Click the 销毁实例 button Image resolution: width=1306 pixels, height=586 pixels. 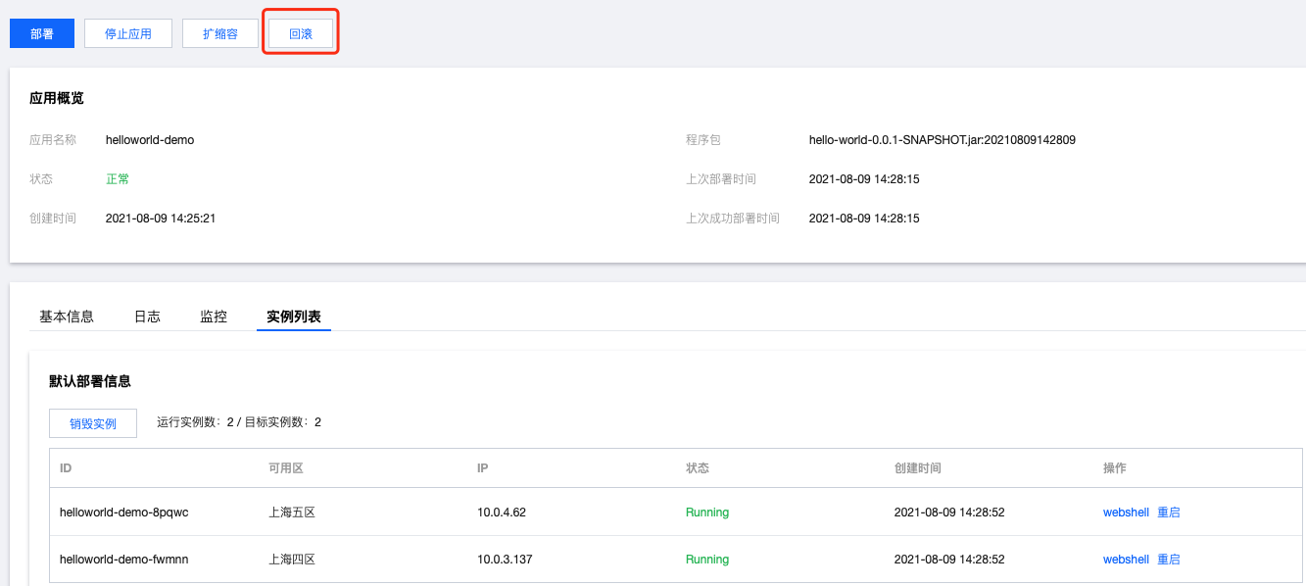click(x=93, y=423)
